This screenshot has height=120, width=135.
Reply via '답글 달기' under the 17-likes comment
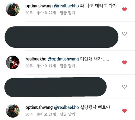67,66
